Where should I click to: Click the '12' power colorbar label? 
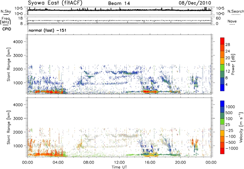(x=228, y=71)
